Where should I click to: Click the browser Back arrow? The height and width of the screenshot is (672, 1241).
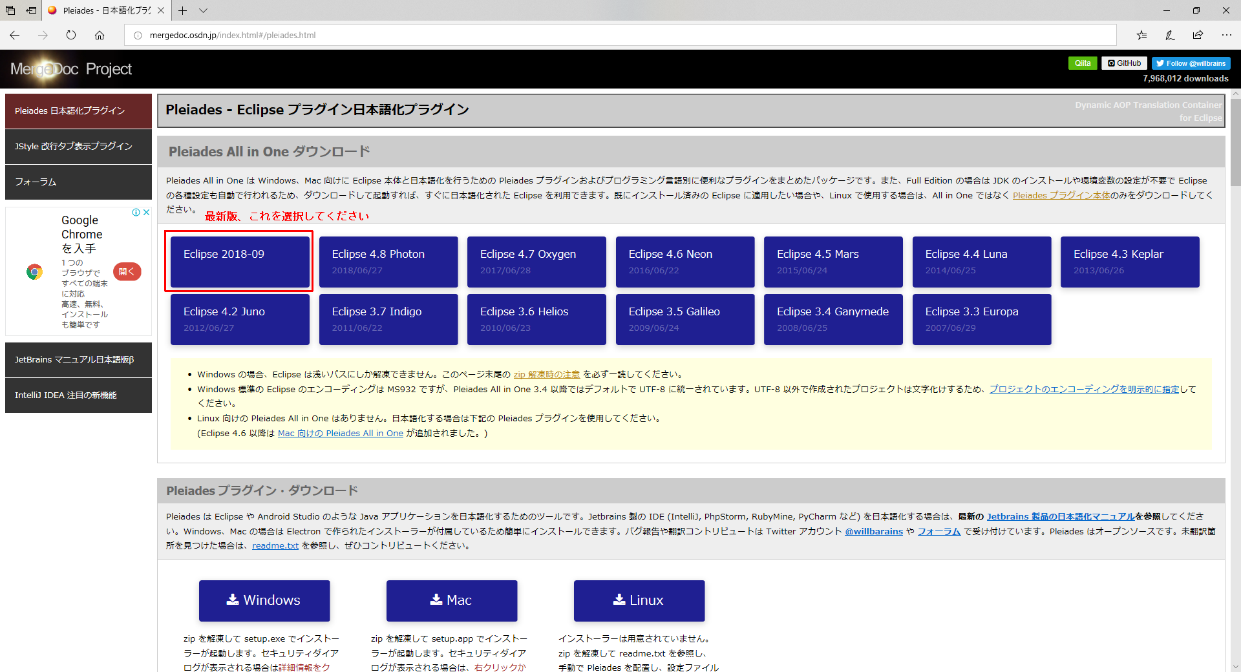[15, 35]
